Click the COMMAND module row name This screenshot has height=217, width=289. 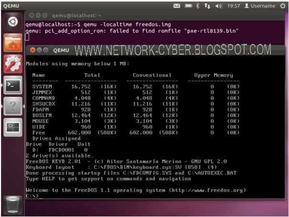pos(43,98)
